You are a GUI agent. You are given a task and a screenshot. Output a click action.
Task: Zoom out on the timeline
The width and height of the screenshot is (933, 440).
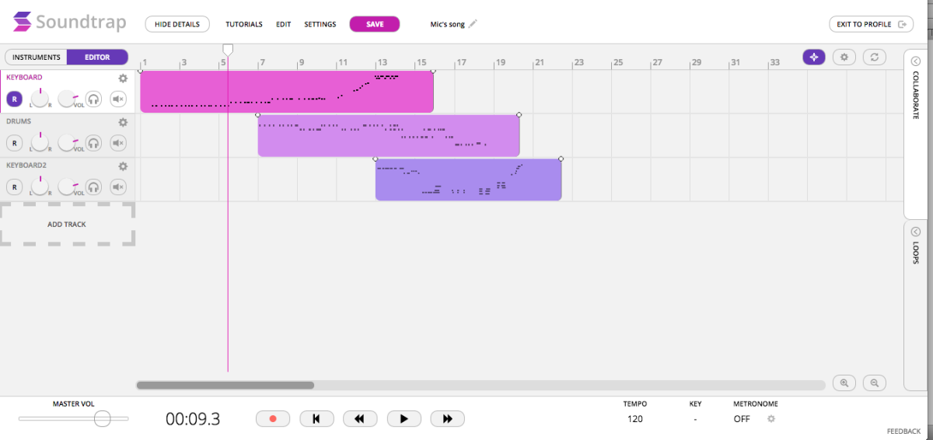pos(875,382)
